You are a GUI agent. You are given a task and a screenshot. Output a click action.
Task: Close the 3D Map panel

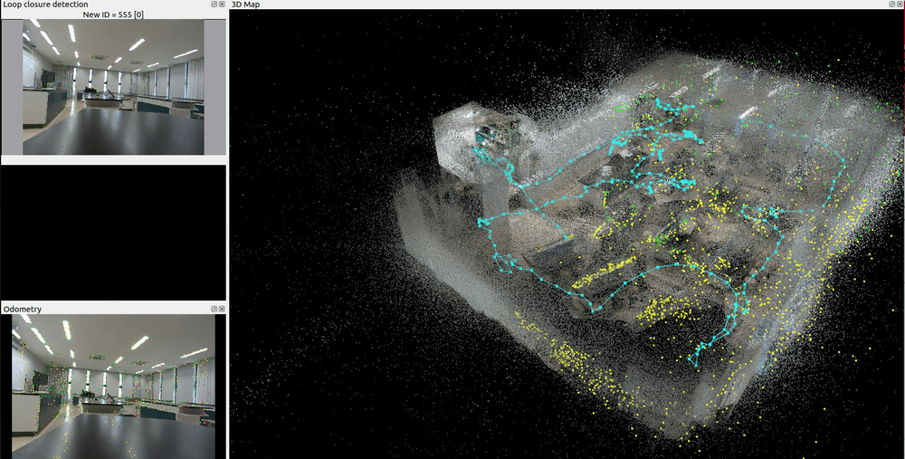[x=900, y=5]
